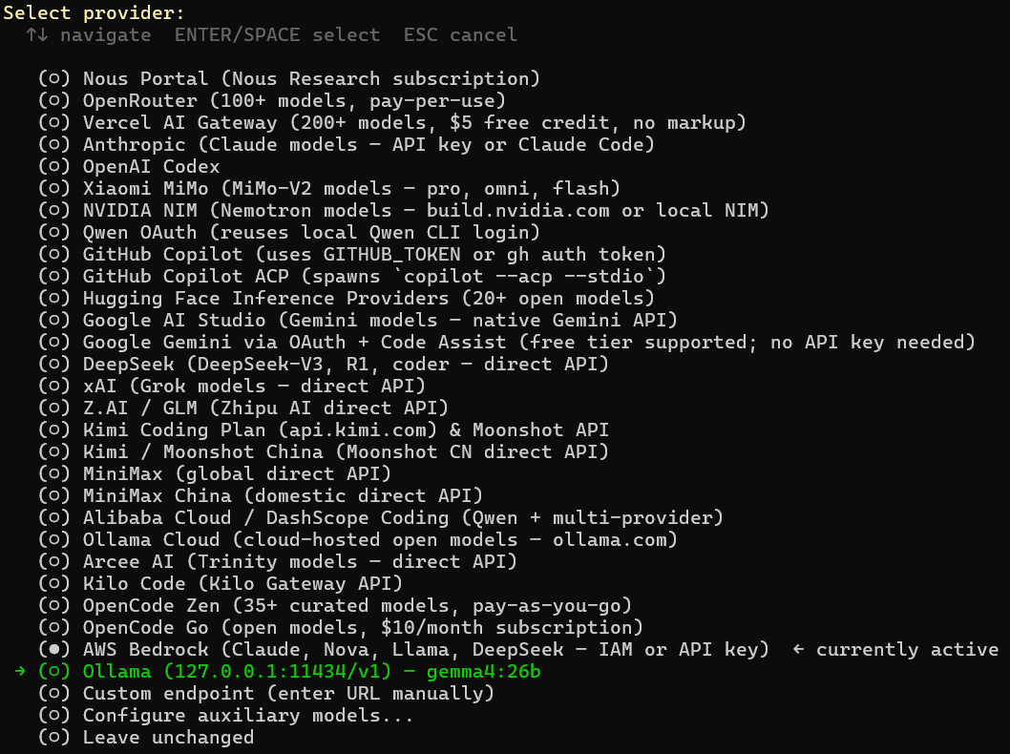Select xAI Grok models provider
The height and width of the screenshot is (754, 1010).
[54, 387]
